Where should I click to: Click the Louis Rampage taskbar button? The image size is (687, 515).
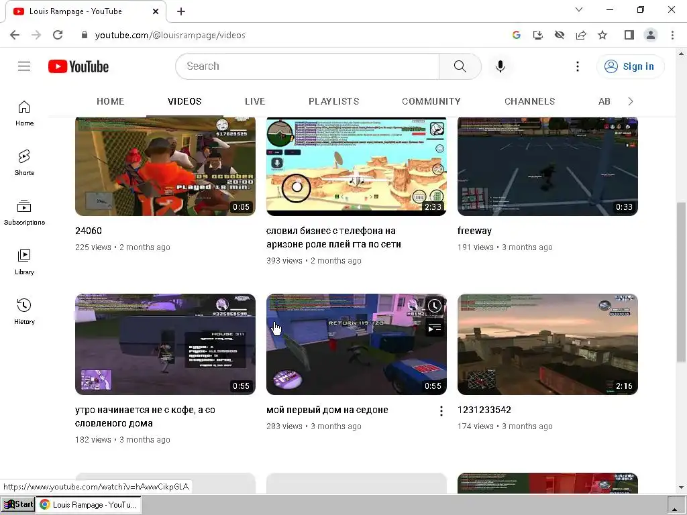click(89, 504)
